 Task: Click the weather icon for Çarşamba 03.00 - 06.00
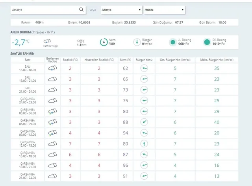[52, 111]
